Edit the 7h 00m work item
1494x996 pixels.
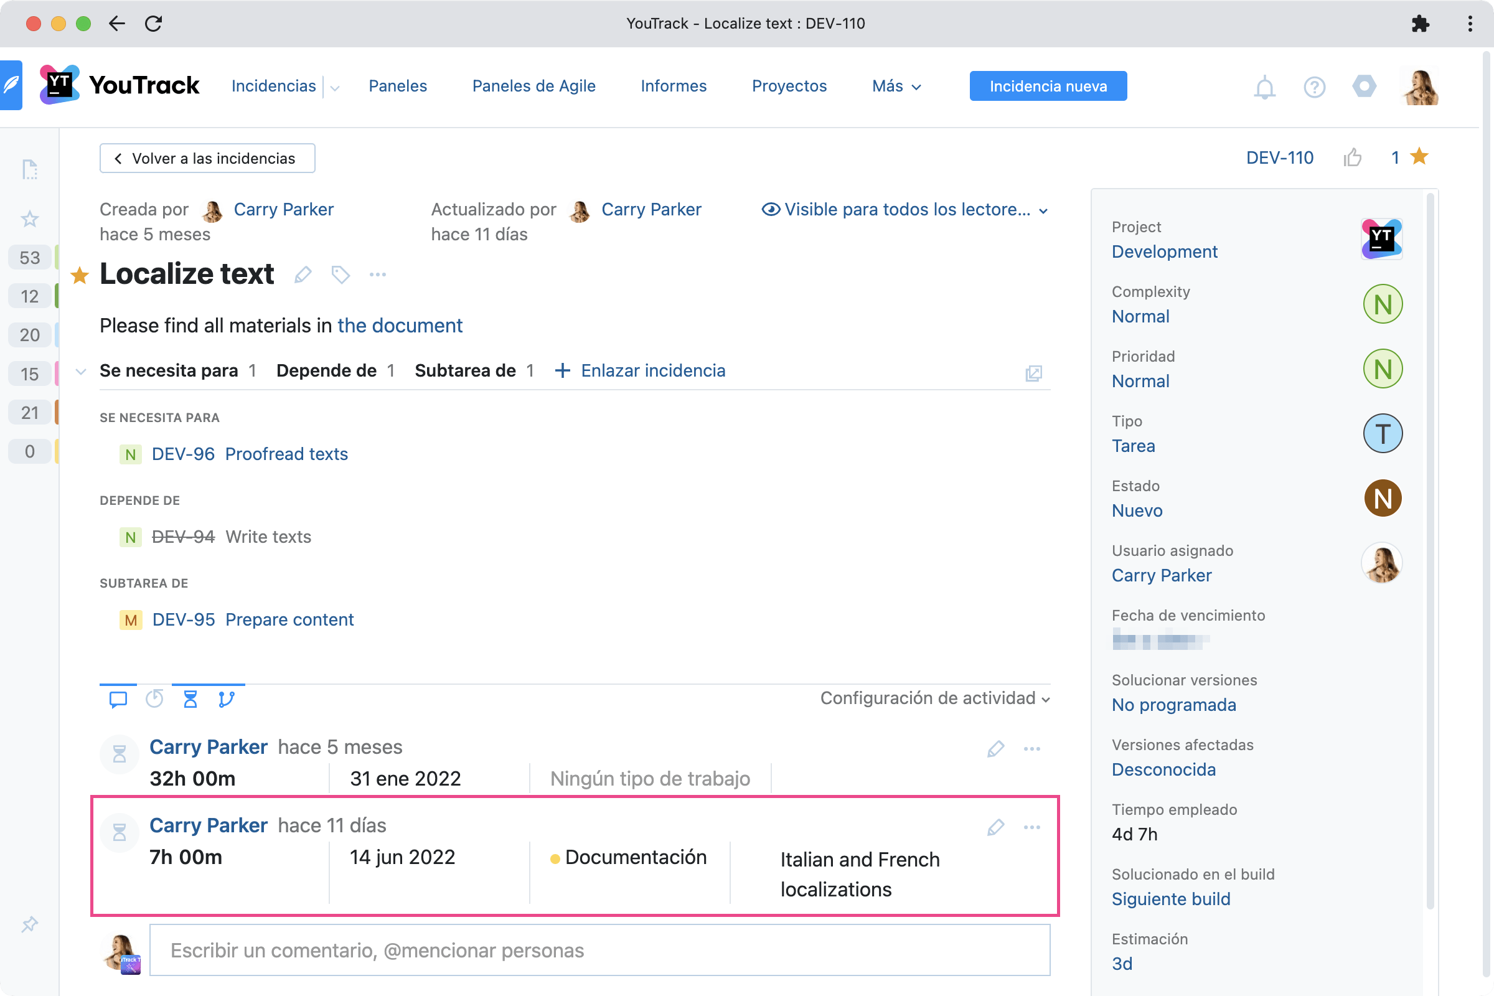pos(995,827)
